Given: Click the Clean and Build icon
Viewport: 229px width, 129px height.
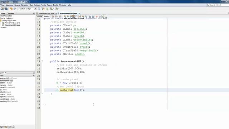Looking at the screenshot, I should tap(43, 9).
